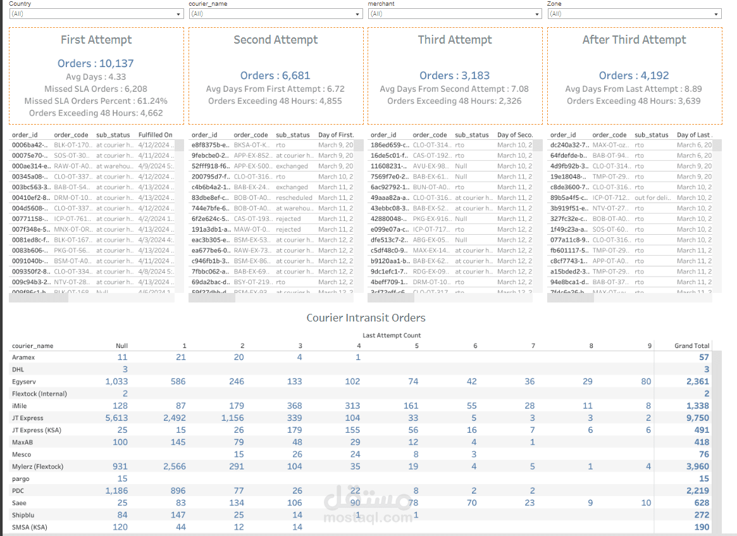Click 'Missed SLA Orders Percent : 61.24%' text
Image resolution: width=737 pixels, height=536 pixels.
click(96, 101)
